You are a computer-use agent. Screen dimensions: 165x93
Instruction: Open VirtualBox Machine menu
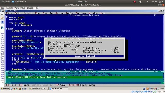[x=9, y=8]
